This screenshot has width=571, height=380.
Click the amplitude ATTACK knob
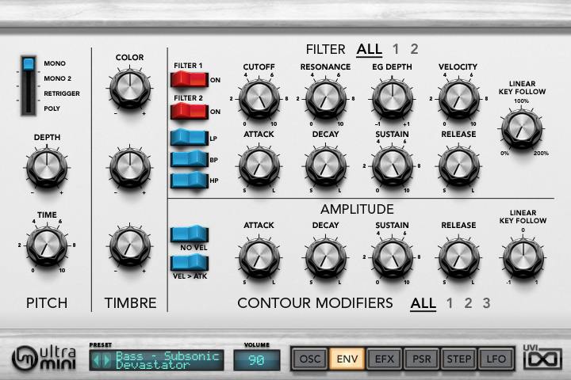coord(259,256)
